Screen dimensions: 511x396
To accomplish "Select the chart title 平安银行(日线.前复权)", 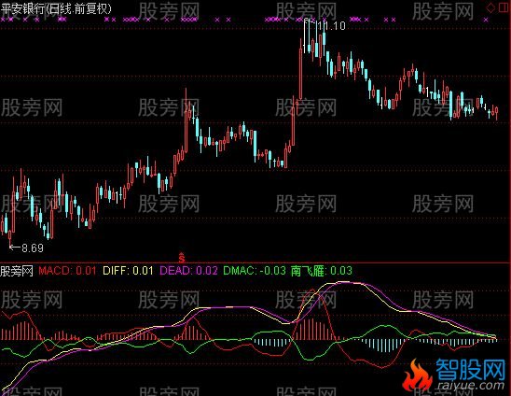I will (x=56, y=8).
